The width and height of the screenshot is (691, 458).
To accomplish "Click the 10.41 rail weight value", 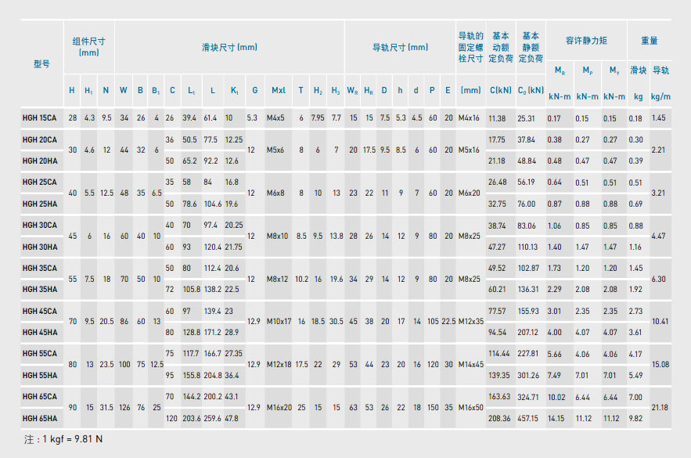I will (x=660, y=322).
